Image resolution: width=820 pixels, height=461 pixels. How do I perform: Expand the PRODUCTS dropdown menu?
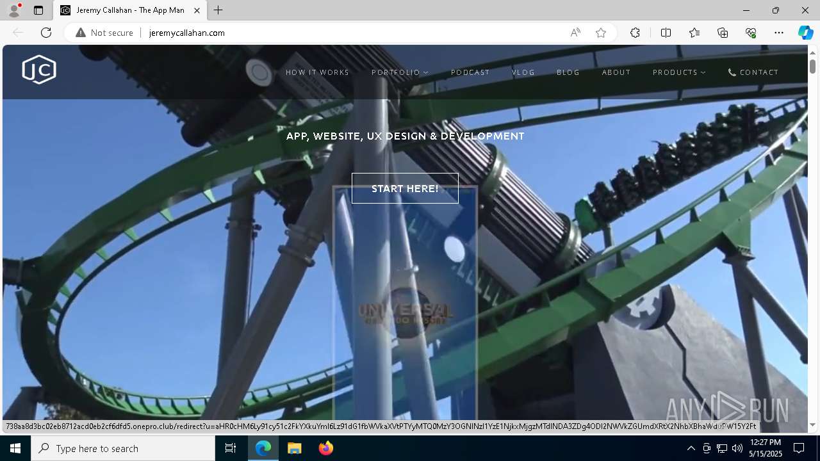coord(679,72)
